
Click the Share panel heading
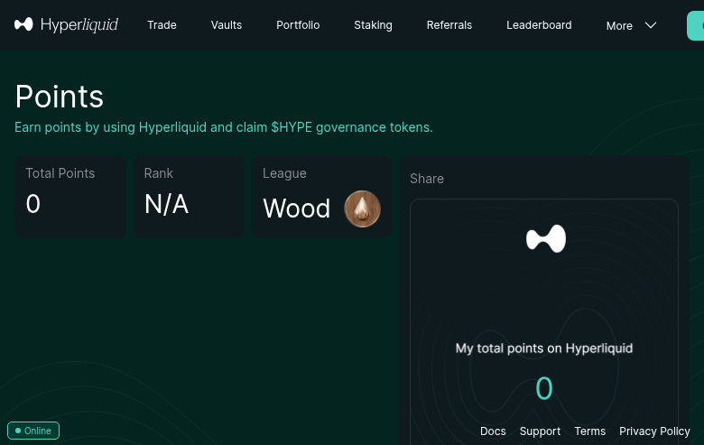427,179
